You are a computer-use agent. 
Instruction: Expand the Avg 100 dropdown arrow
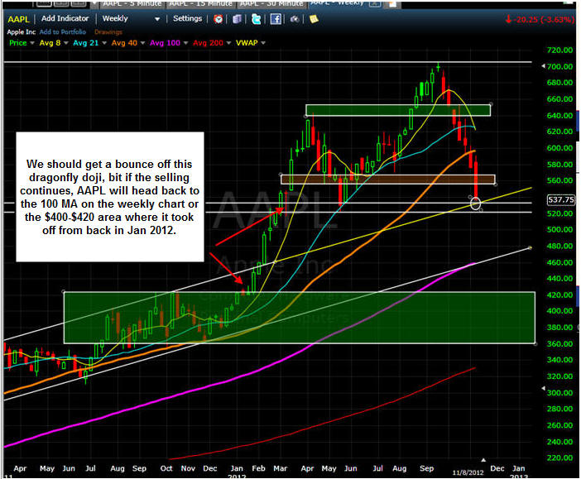coord(185,43)
